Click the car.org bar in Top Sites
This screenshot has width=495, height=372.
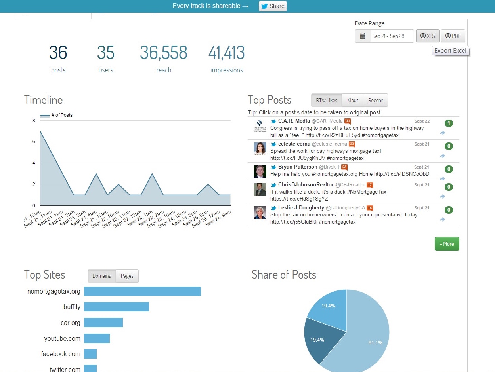(103, 323)
